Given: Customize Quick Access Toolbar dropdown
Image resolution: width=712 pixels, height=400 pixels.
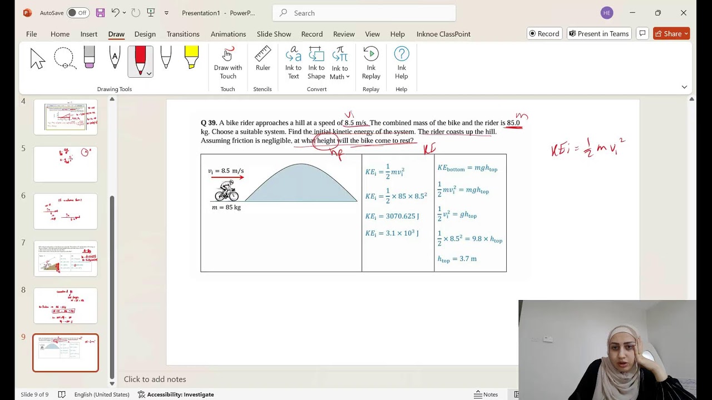Looking at the screenshot, I should click(166, 13).
